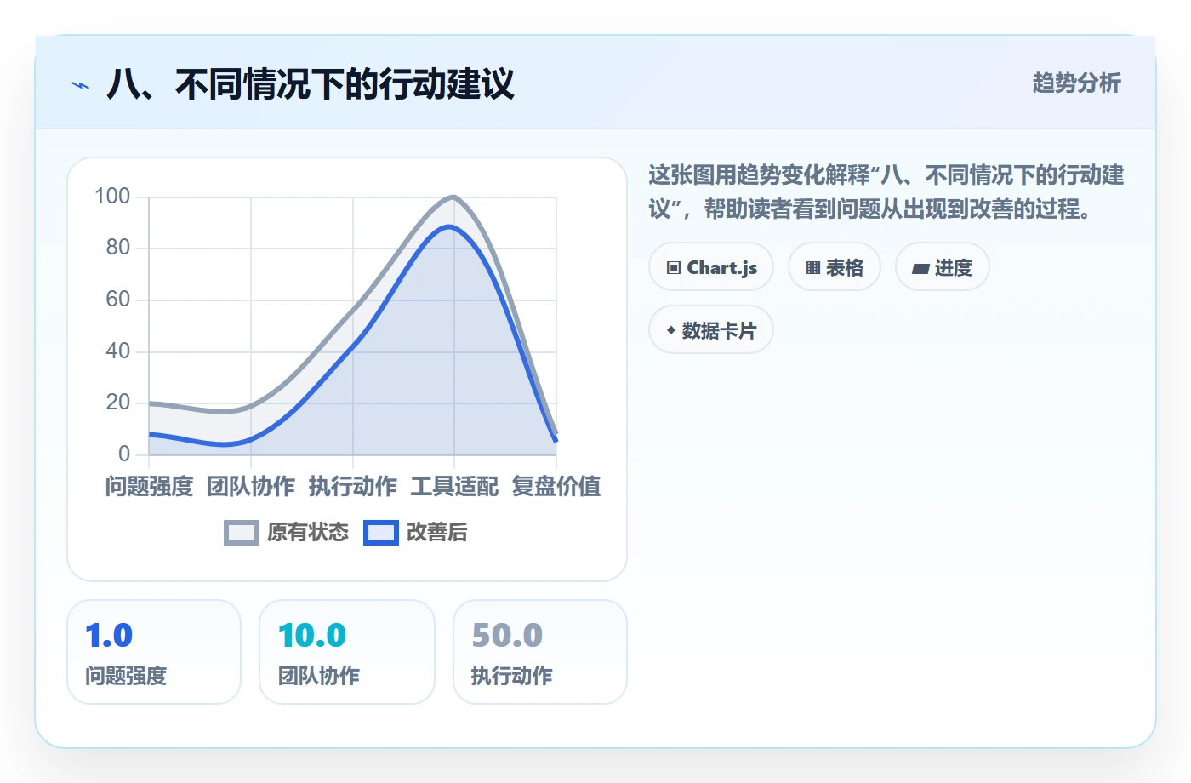Screen dimensions: 1191x783
Task: Open the 10.0 团队协作 stat card
Action: click(347, 652)
